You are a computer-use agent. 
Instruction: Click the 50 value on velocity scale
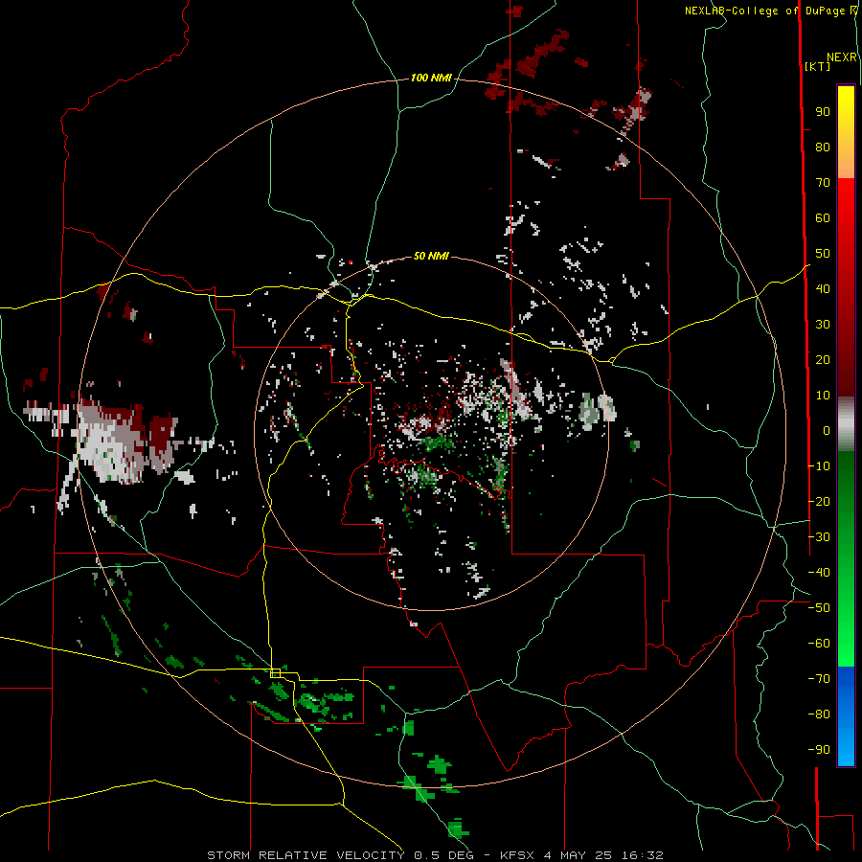coord(823,254)
